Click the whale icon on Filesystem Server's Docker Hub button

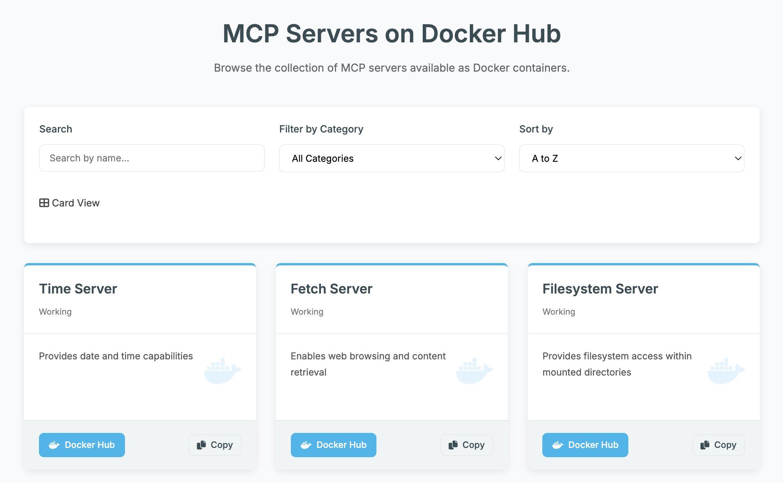tap(558, 445)
